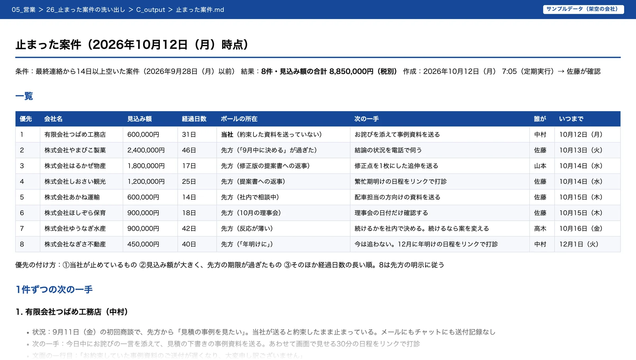Select the 株式会社あかね運輸 table cell
Viewport: 636px width, 360px height.
81,197
